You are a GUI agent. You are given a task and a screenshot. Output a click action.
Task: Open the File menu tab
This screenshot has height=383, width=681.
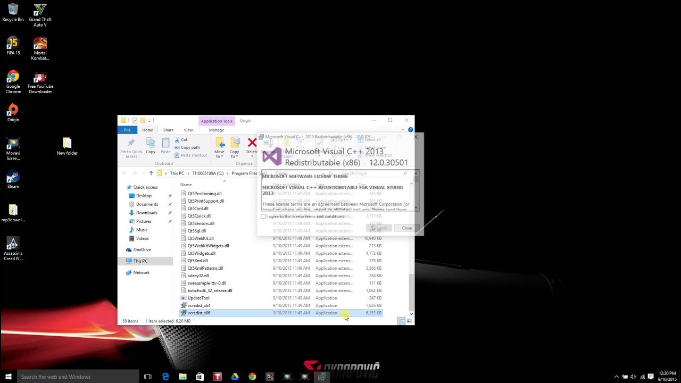127,130
